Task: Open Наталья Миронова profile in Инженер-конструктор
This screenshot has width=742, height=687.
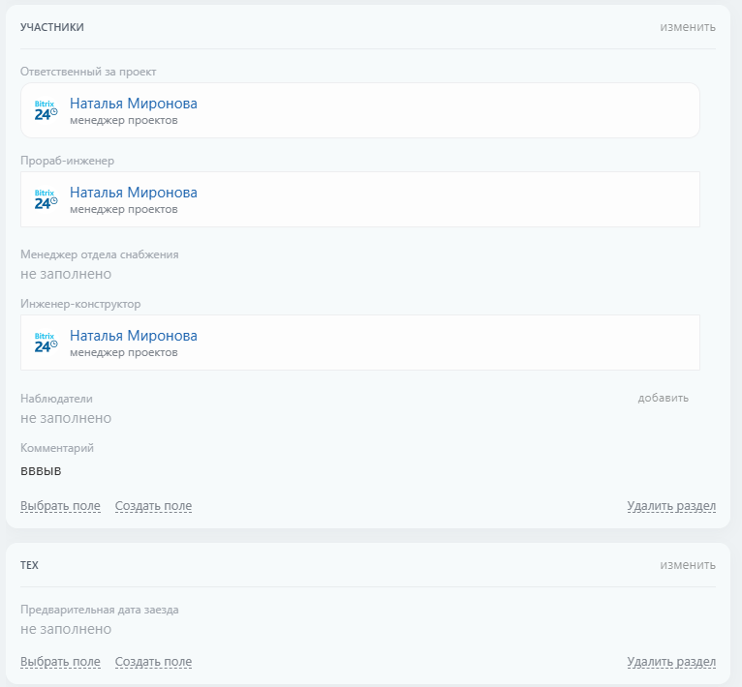Action: [134, 336]
